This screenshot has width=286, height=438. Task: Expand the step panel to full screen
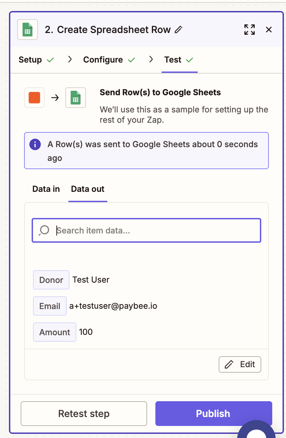[x=250, y=30]
